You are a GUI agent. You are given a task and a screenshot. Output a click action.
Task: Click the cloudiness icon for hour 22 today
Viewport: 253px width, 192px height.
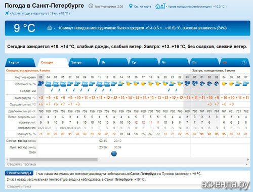[x=180, y=84]
